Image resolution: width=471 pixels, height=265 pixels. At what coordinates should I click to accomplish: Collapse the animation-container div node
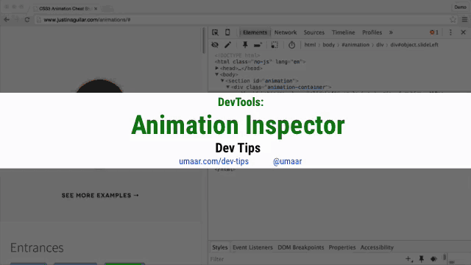[227, 87]
